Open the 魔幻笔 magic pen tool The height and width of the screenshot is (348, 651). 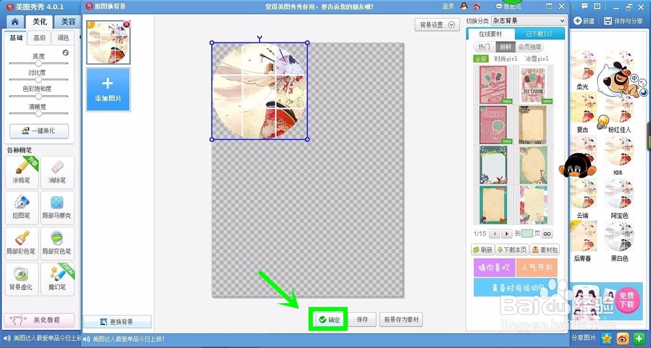pos(57,279)
